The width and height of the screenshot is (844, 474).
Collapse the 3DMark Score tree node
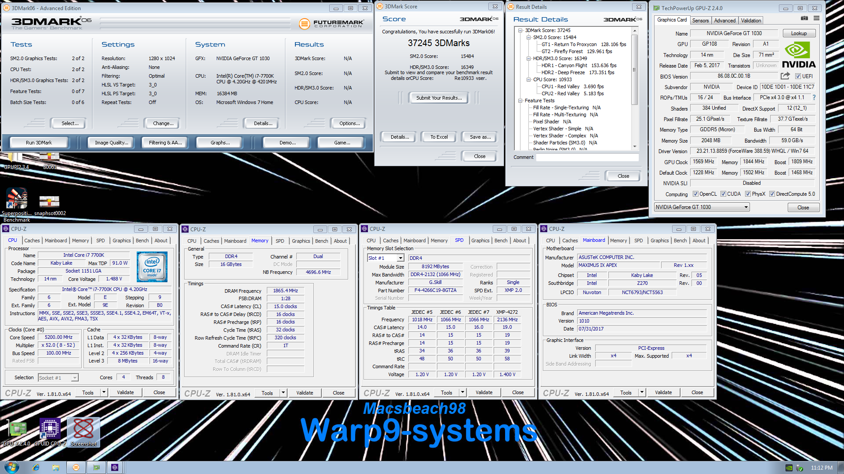tap(520, 30)
